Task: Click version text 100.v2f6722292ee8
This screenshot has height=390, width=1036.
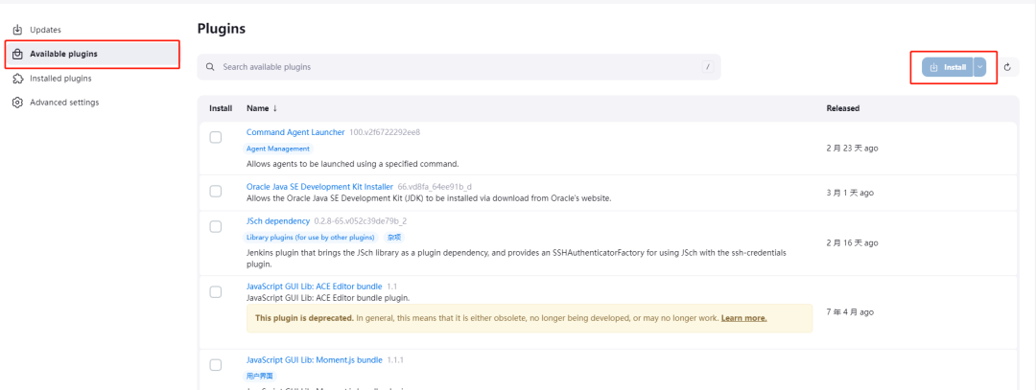Action: (x=386, y=132)
